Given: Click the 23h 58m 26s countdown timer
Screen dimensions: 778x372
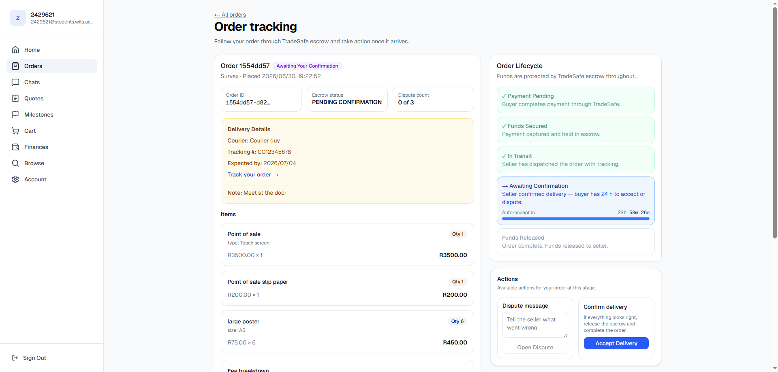Looking at the screenshot, I should click(x=633, y=213).
